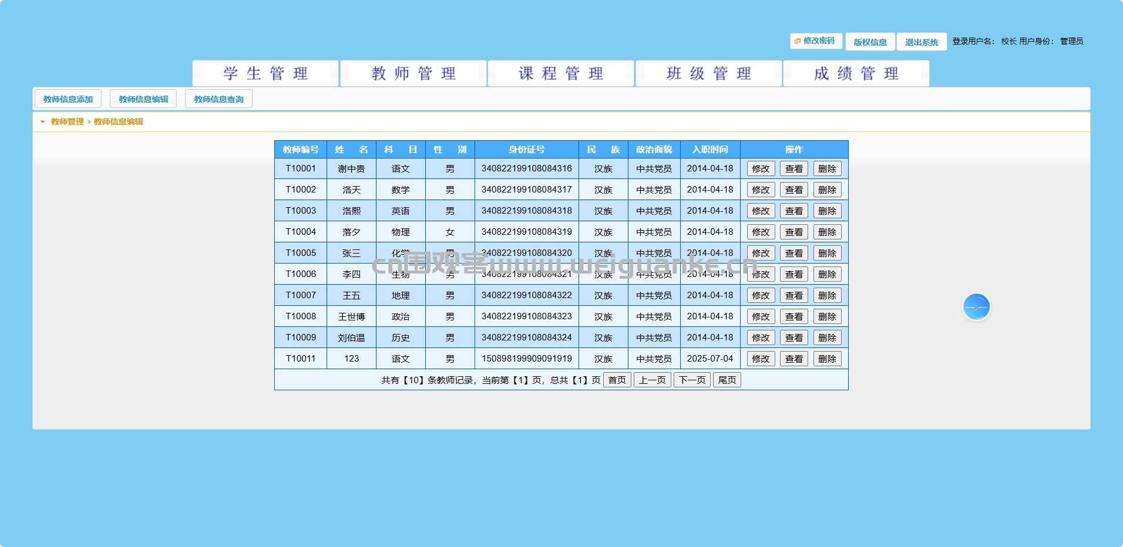
Task: Click the 教师管理 breadcrumb link
Action: pos(67,121)
